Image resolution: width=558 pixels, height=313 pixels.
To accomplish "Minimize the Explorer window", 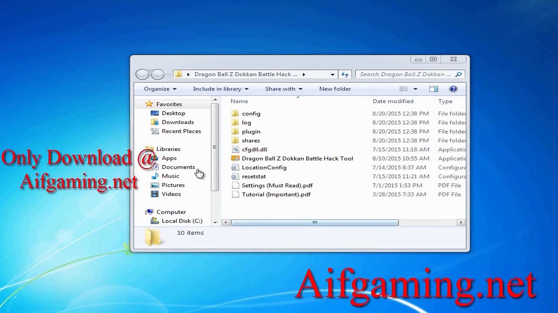I will tap(418, 60).
